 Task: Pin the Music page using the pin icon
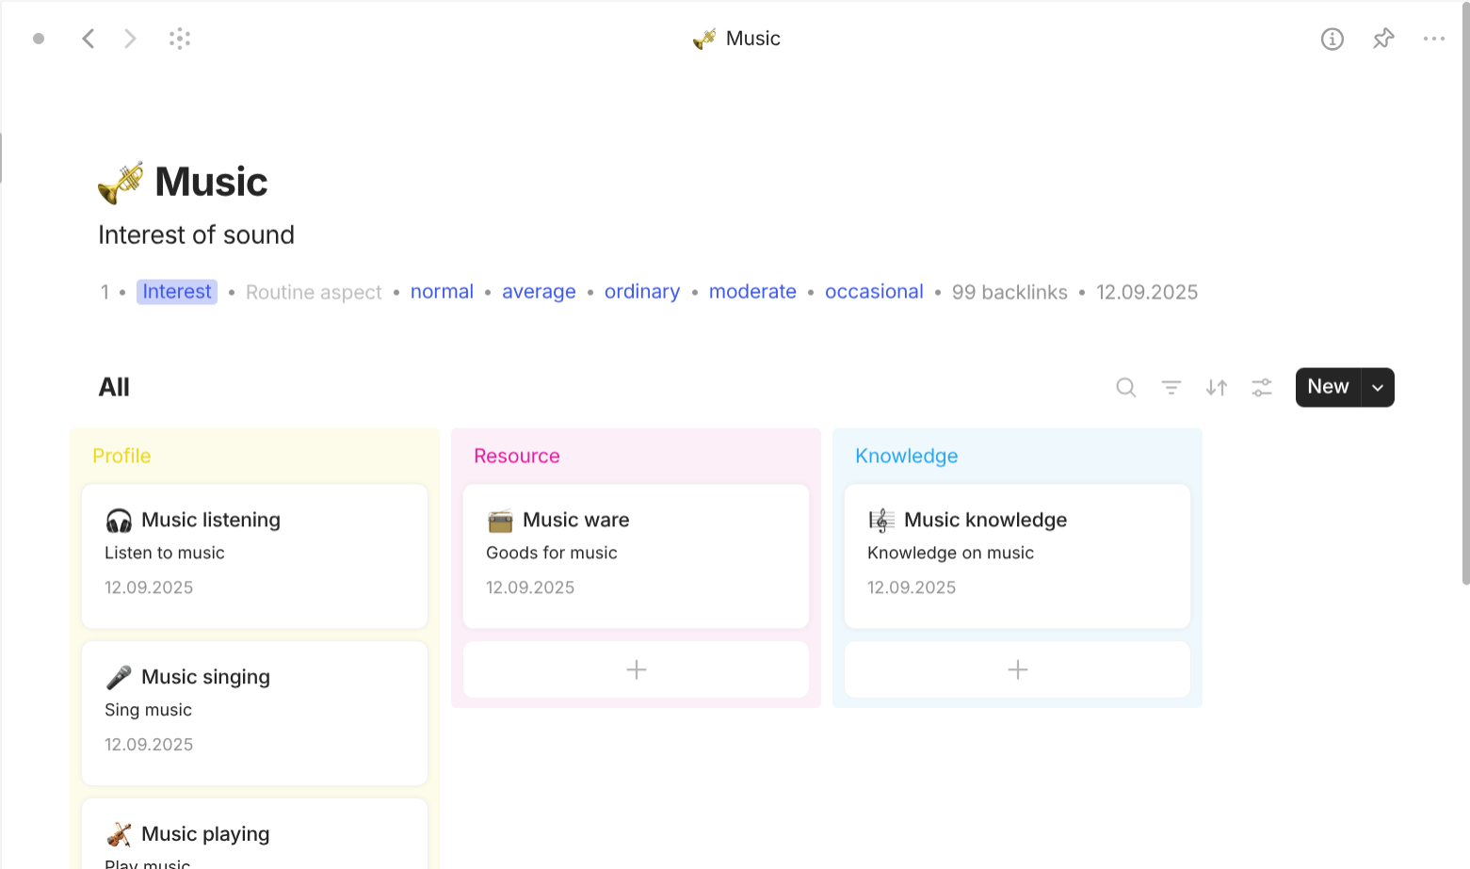click(x=1383, y=39)
